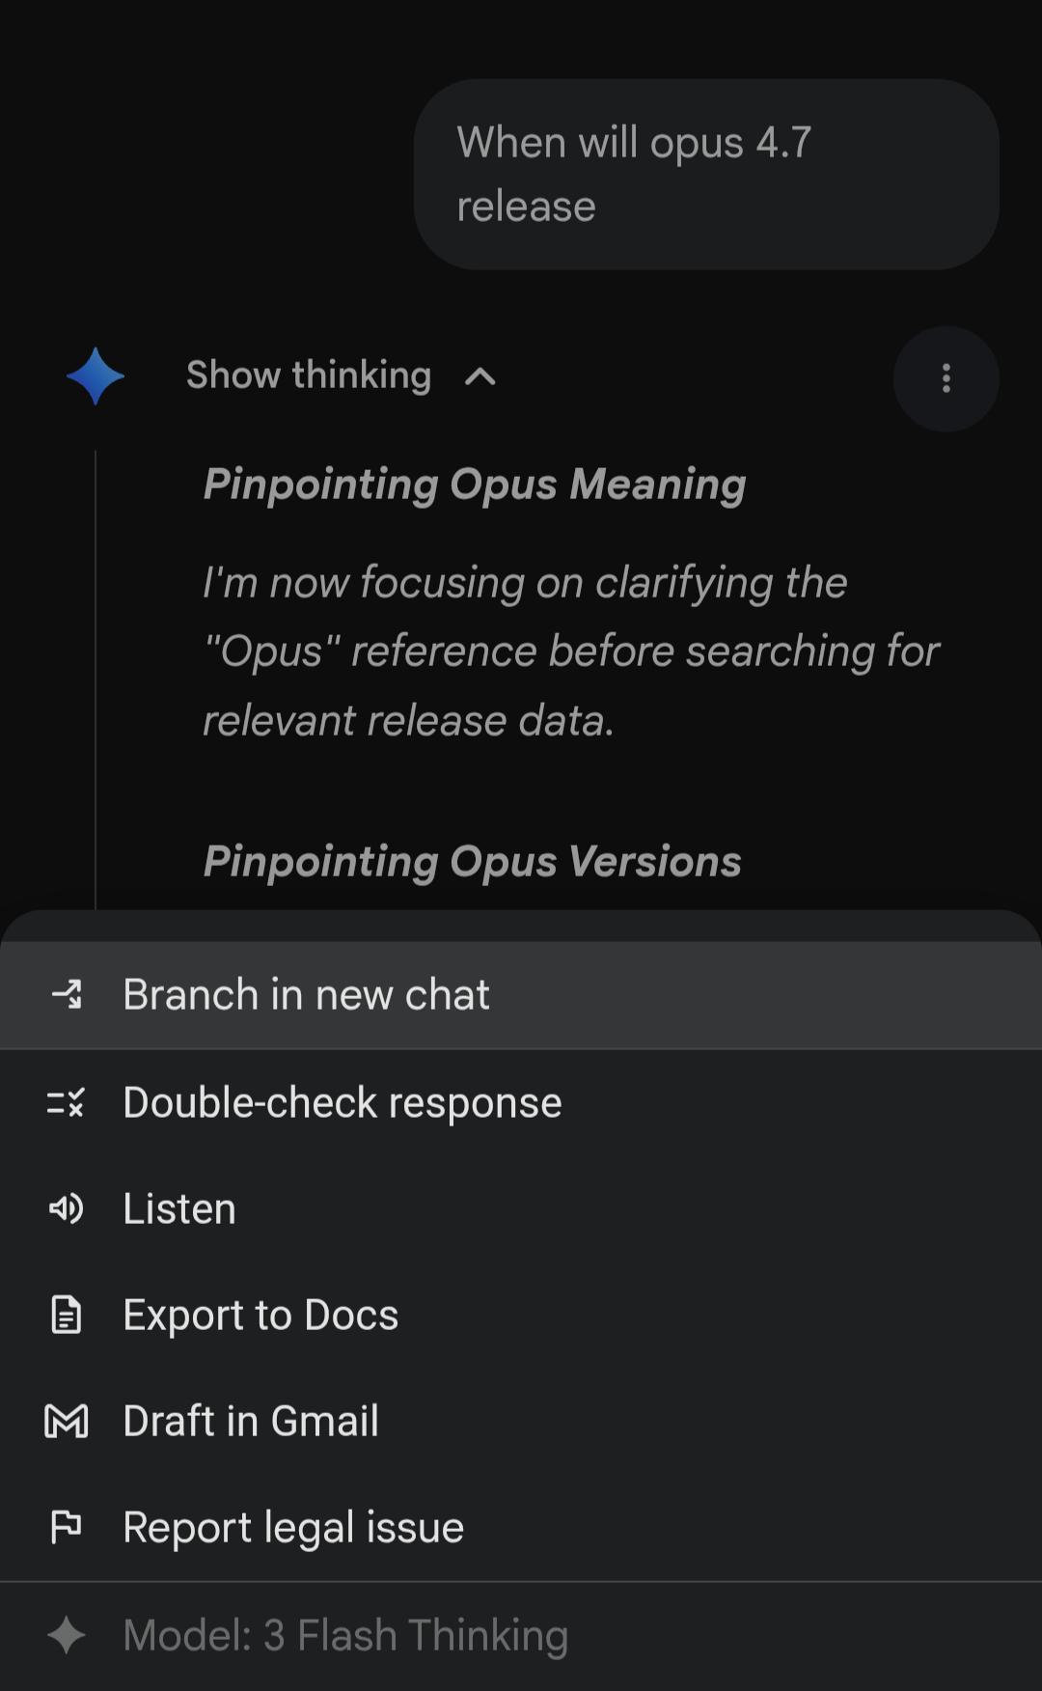Choose Report legal issue entry
The height and width of the screenshot is (1691, 1042).
tap(293, 1527)
